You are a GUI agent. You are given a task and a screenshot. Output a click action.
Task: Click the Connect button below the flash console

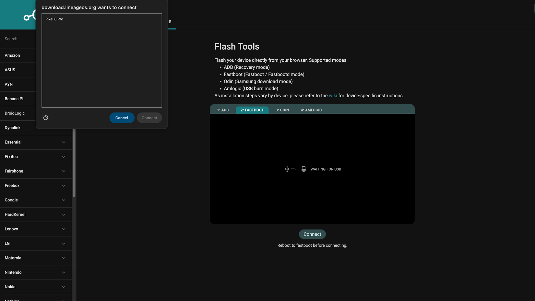312,234
